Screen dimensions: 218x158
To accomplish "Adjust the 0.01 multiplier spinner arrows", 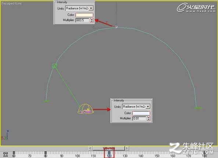I will click(149, 118).
